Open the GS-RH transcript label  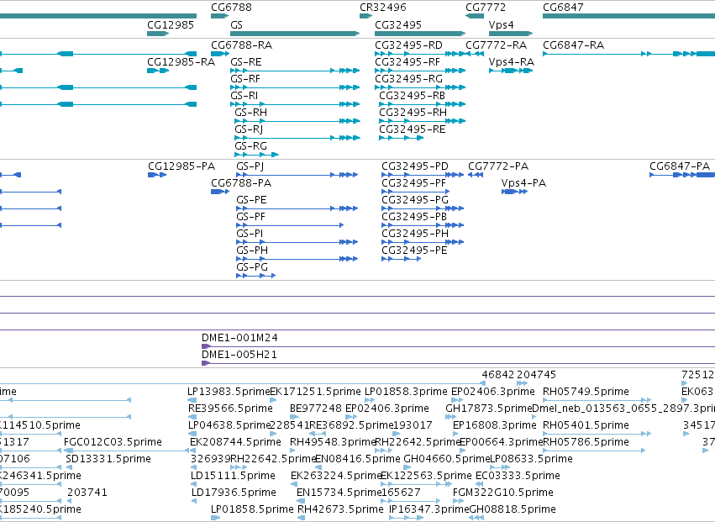click(x=251, y=113)
